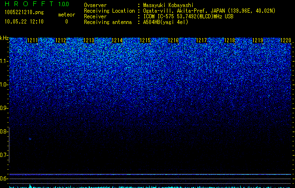295x188 pixels.
Task: Click the 1212 time marker
Action: 61,40
